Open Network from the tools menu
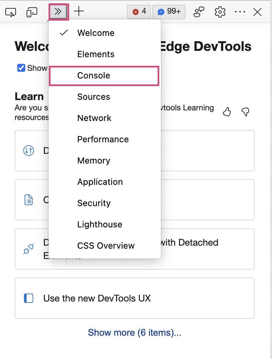This screenshot has width=272, height=359. click(105, 118)
